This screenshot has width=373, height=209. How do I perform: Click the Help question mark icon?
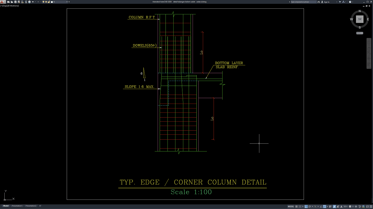coord(350,2)
